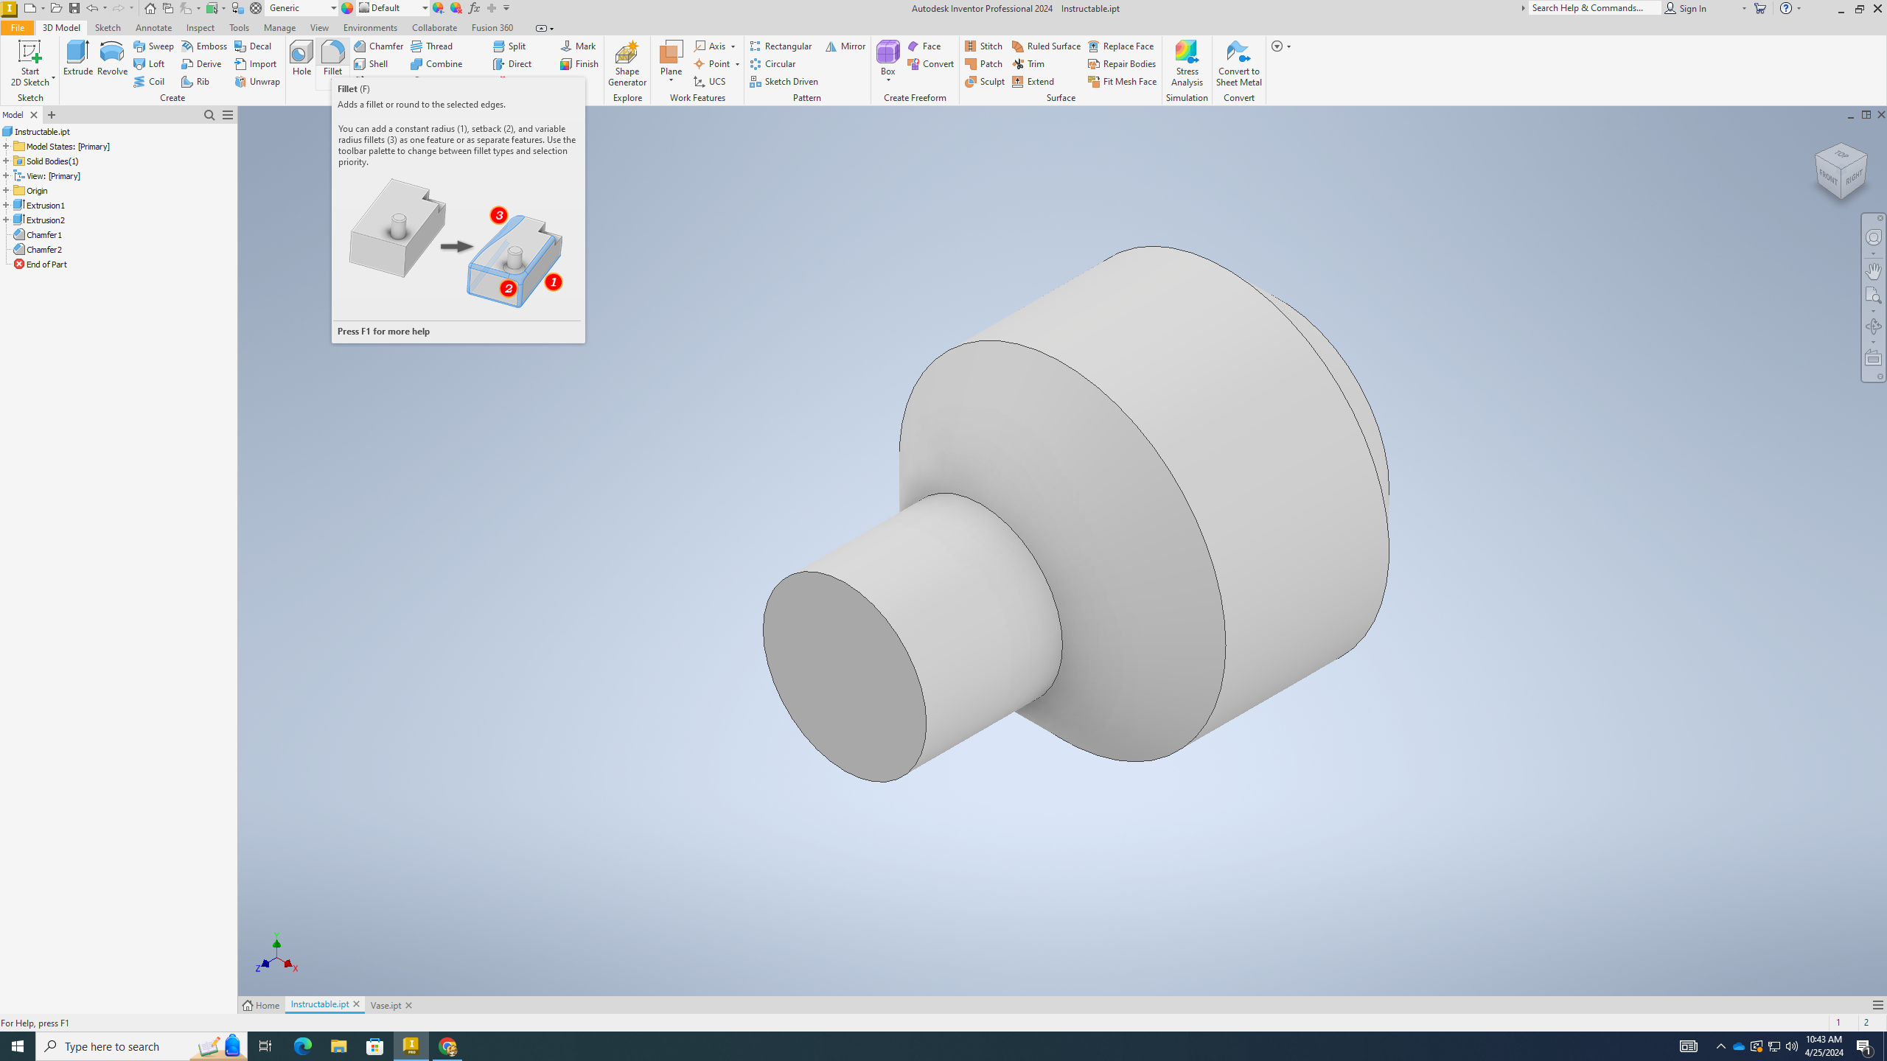This screenshot has width=1887, height=1061.
Task: Click the Full Navigation Wheel icon
Action: click(x=1873, y=237)
